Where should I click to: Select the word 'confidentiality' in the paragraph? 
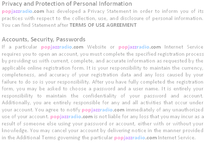click(100, 96)
